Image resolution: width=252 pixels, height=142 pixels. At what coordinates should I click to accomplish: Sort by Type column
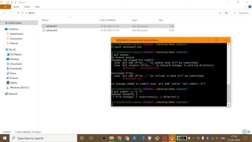tap(135, 20)
